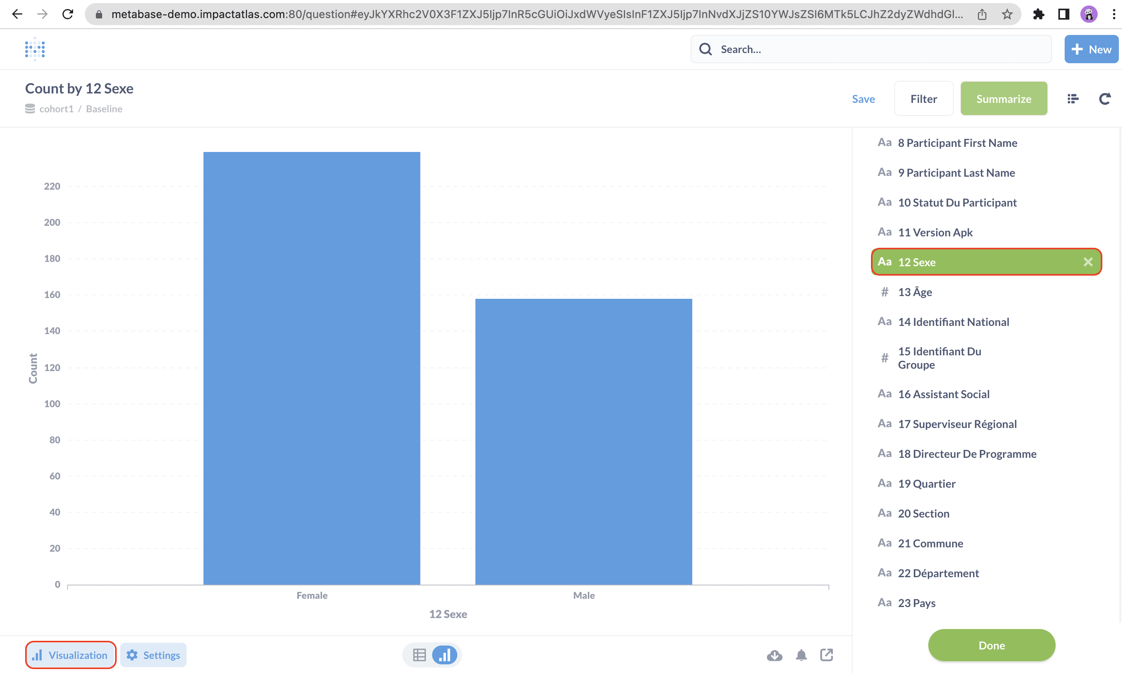Image resolution: width=1122 pixels, height=673 pixels.
Task: Download full results cloud icon
Action: click(x=774, y=655)
